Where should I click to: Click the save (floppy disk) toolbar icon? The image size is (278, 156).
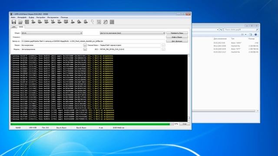14,22
